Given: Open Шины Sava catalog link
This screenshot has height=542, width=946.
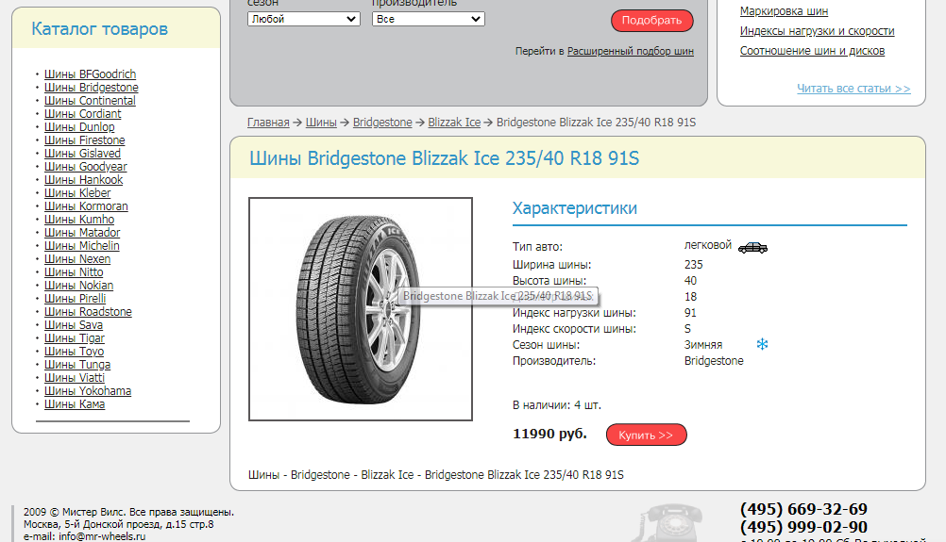Looking at the screenshot, I should 74,326.
